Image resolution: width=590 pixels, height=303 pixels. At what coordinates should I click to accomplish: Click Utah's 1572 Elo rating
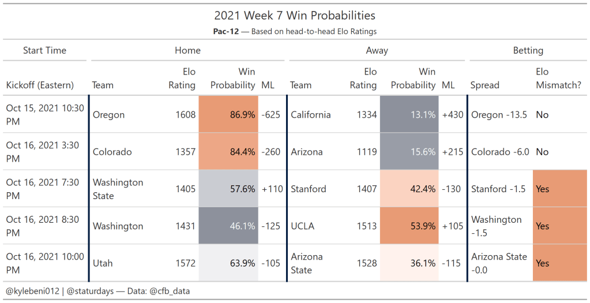pos(185,263)
